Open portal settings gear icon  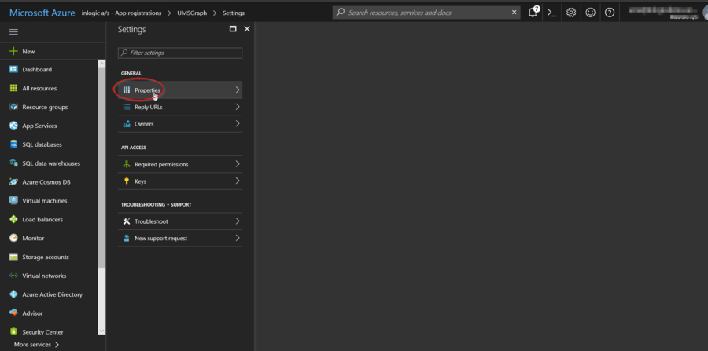point(571,13)
